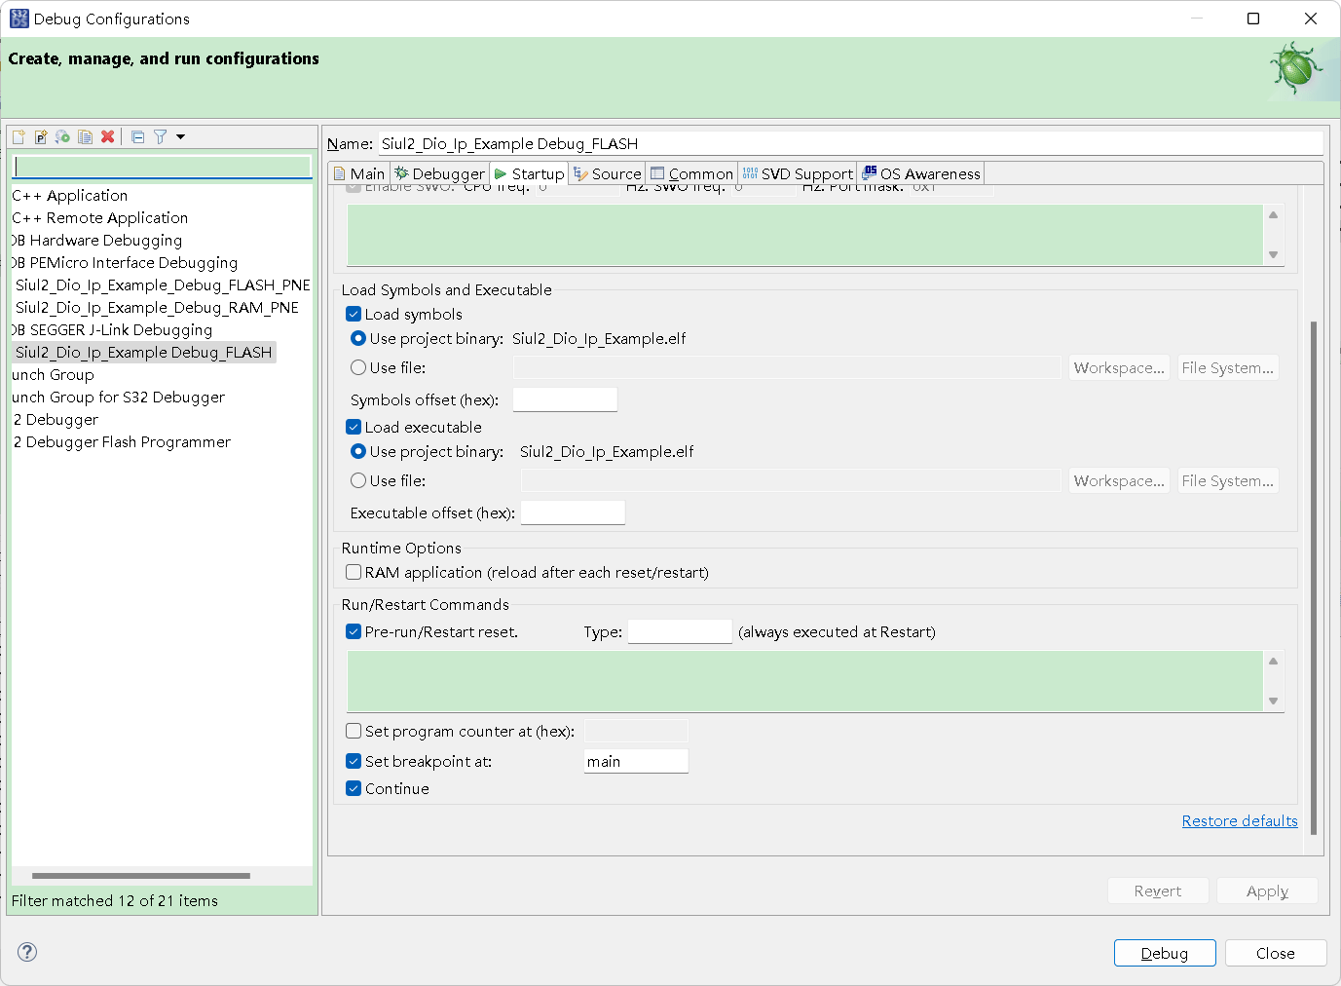
Task: Delete the selected launch configuration
Action: (107, 136)
